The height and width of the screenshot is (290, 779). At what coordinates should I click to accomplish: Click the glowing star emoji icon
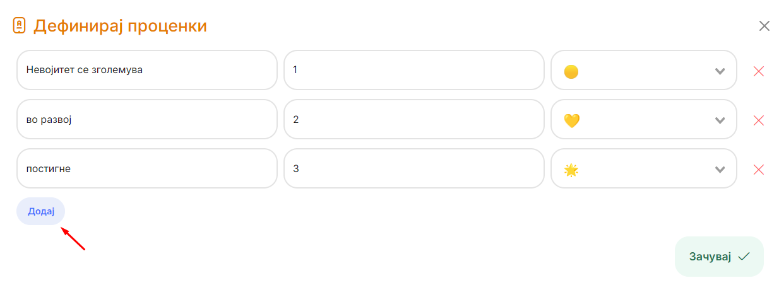(571, 170)
